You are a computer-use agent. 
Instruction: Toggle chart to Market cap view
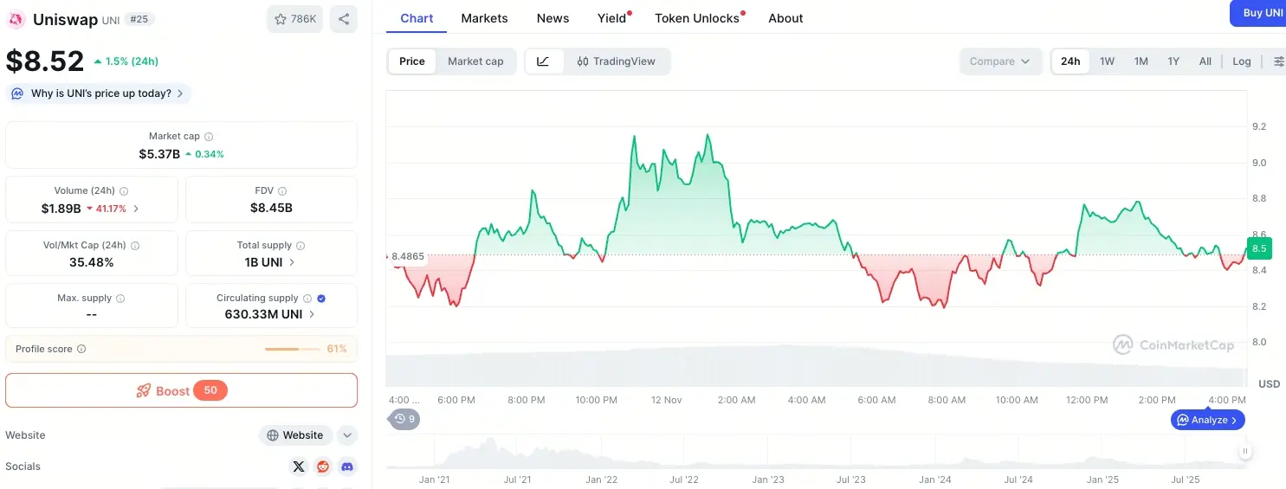click(x=475, y=61)
